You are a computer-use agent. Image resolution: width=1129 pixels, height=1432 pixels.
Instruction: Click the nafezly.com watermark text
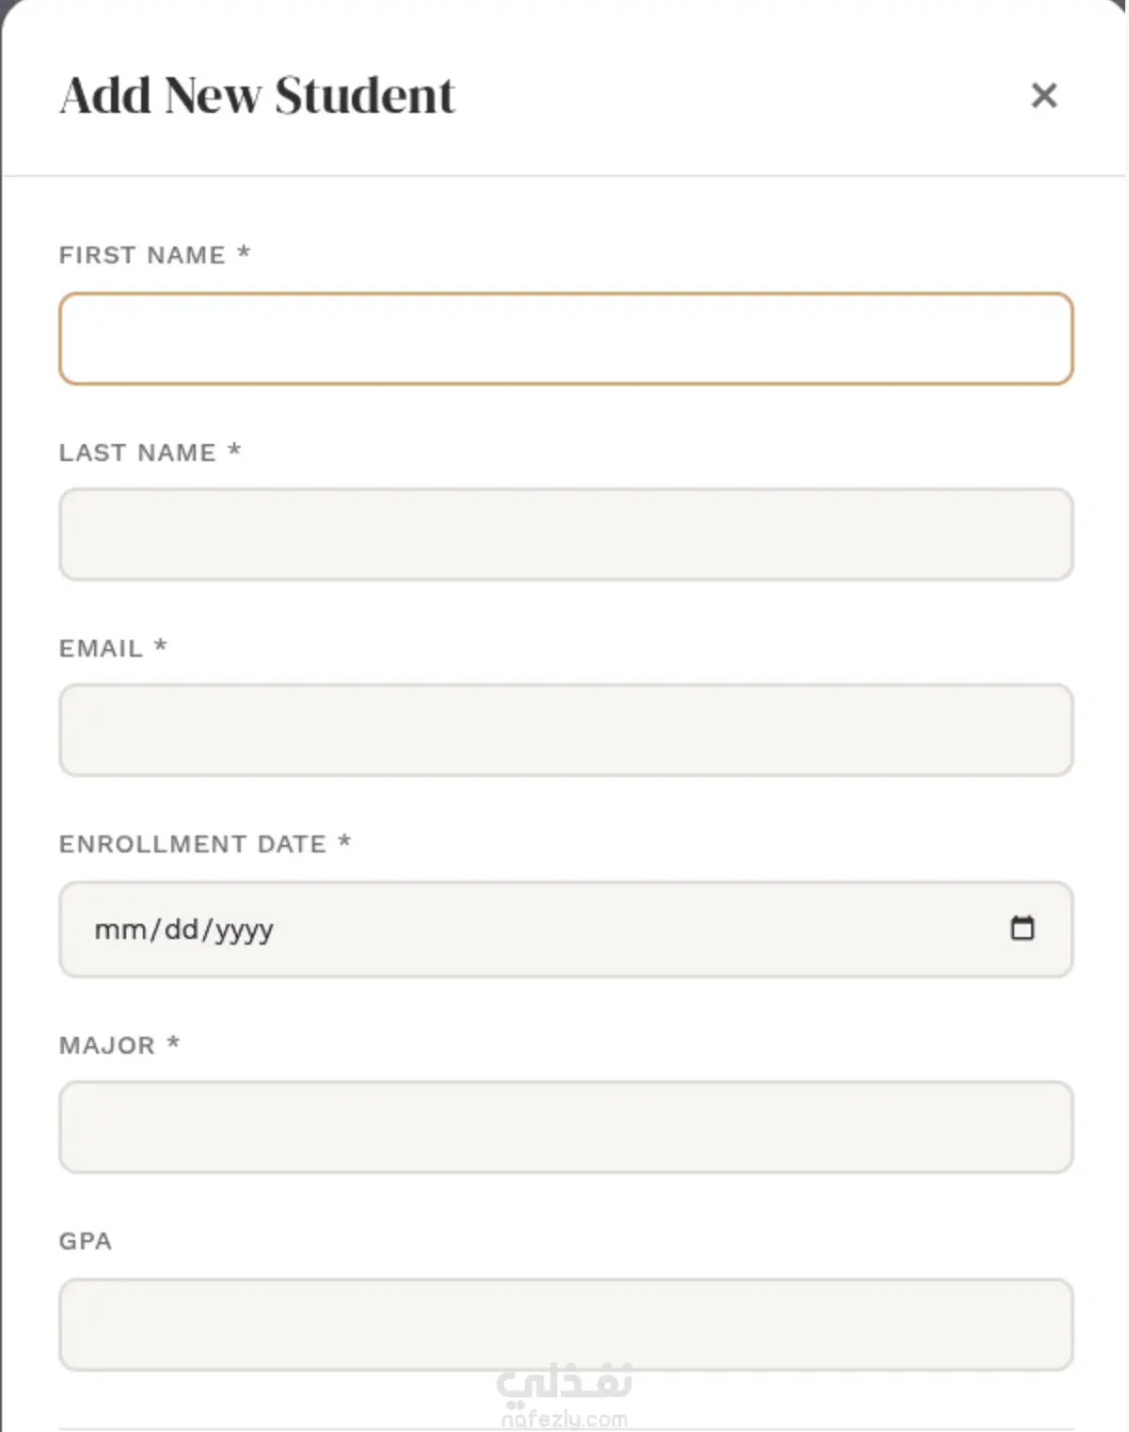[564, 1419]
